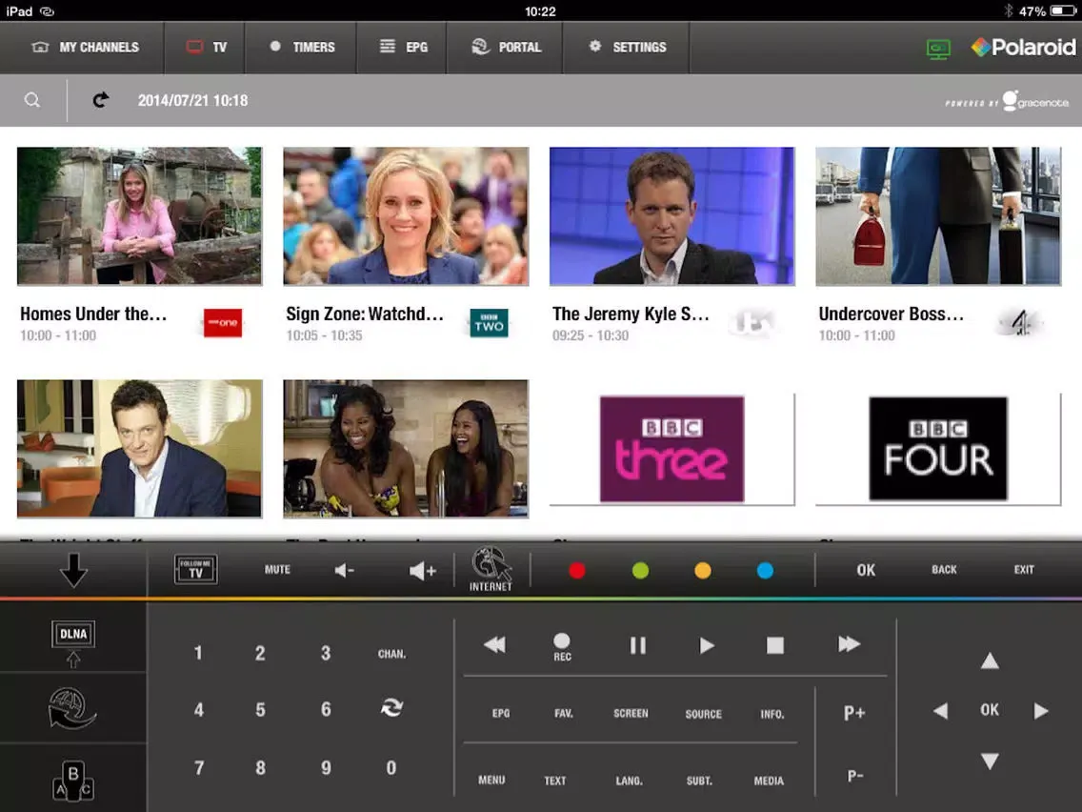Pause playback
The image size is (1082, 812).
click(x=637, y=645)
